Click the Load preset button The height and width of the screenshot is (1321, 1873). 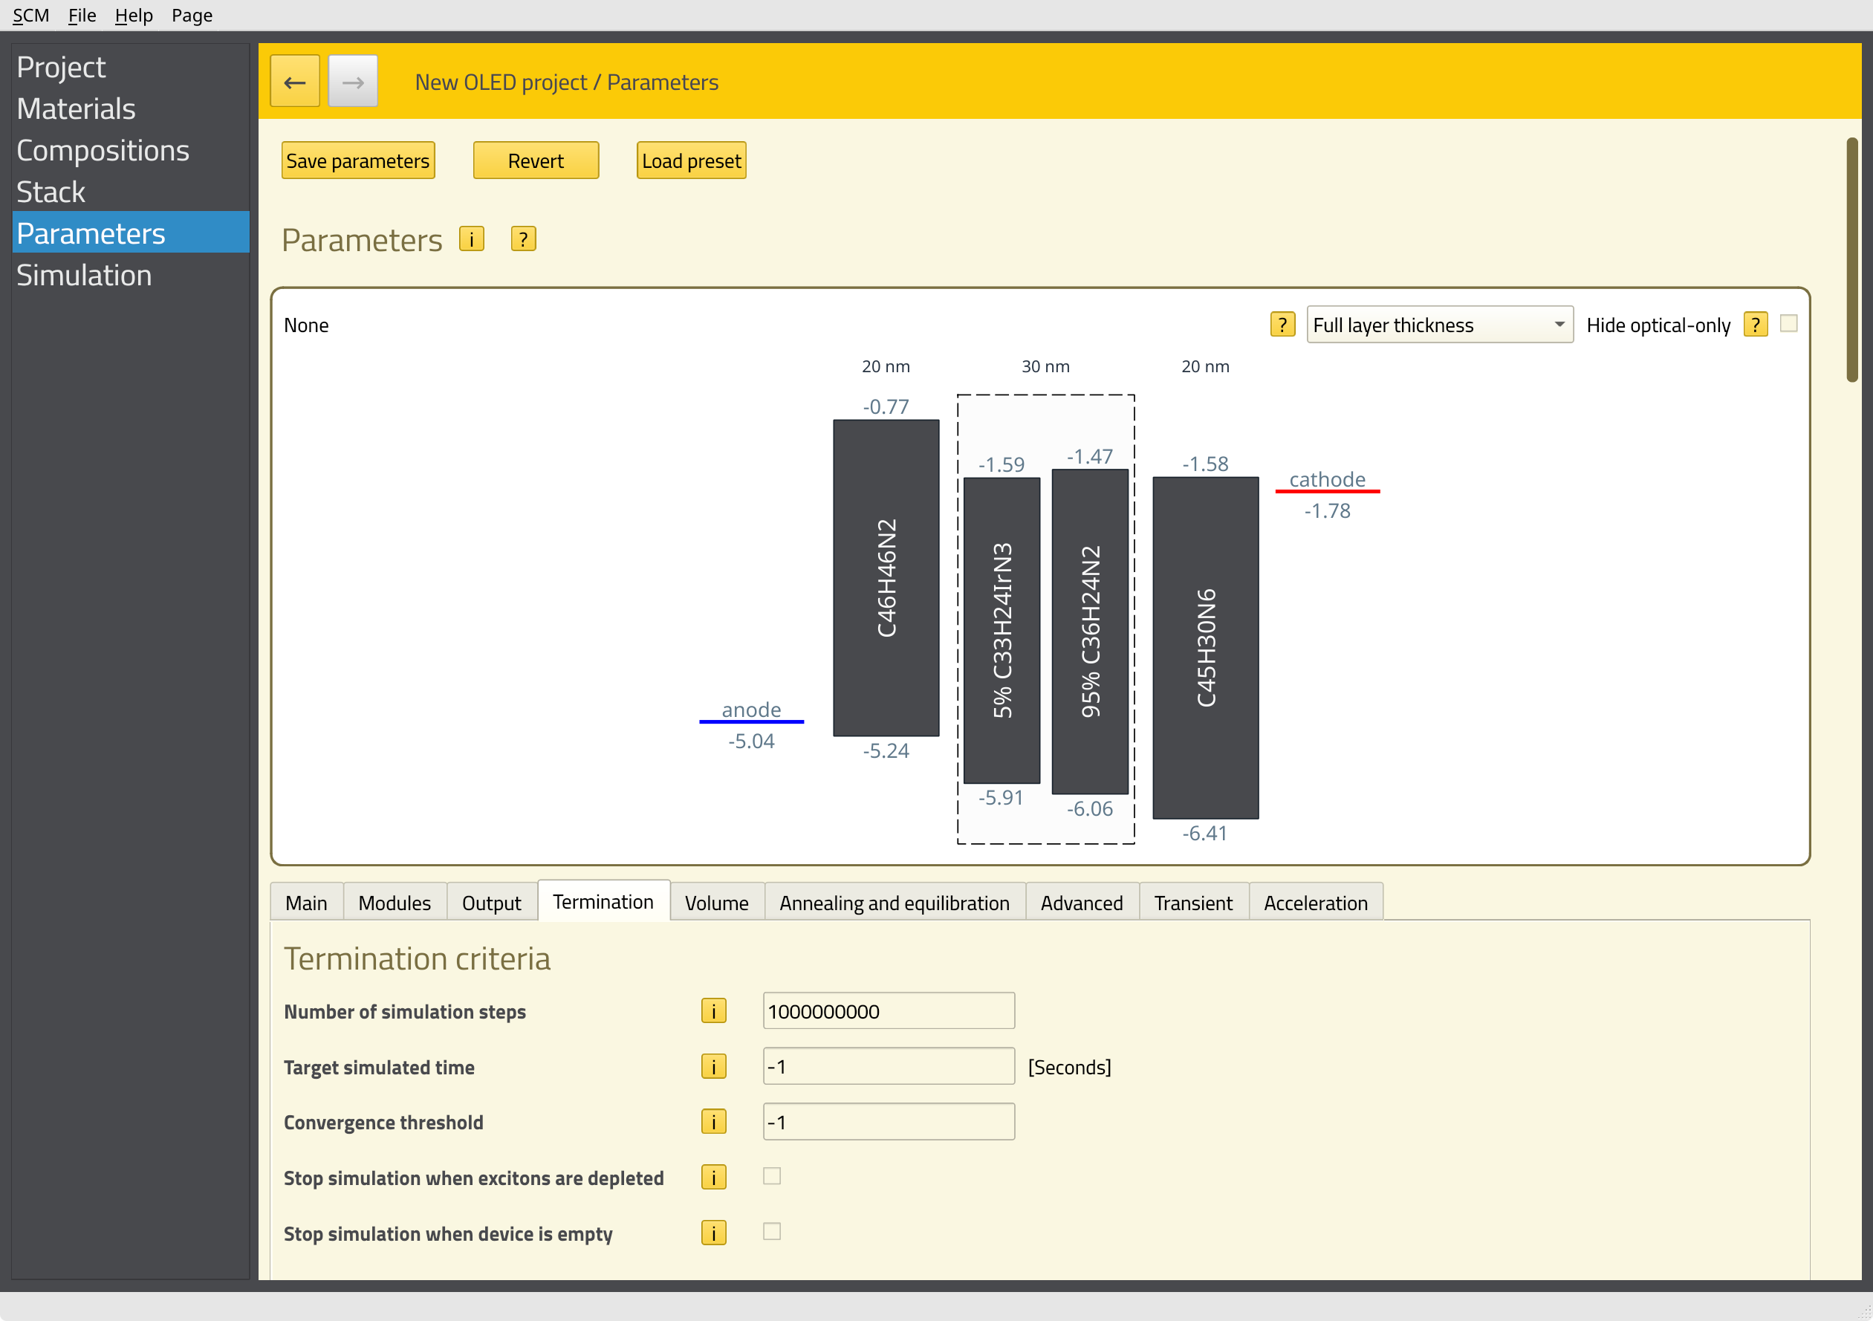[691, 160]
